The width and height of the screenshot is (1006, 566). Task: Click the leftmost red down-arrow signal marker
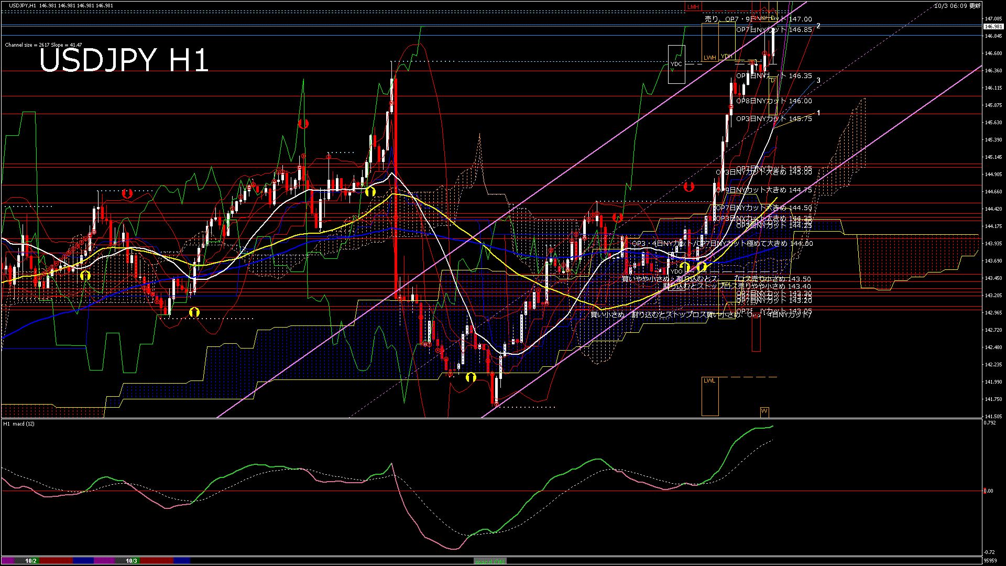point(127,193)
